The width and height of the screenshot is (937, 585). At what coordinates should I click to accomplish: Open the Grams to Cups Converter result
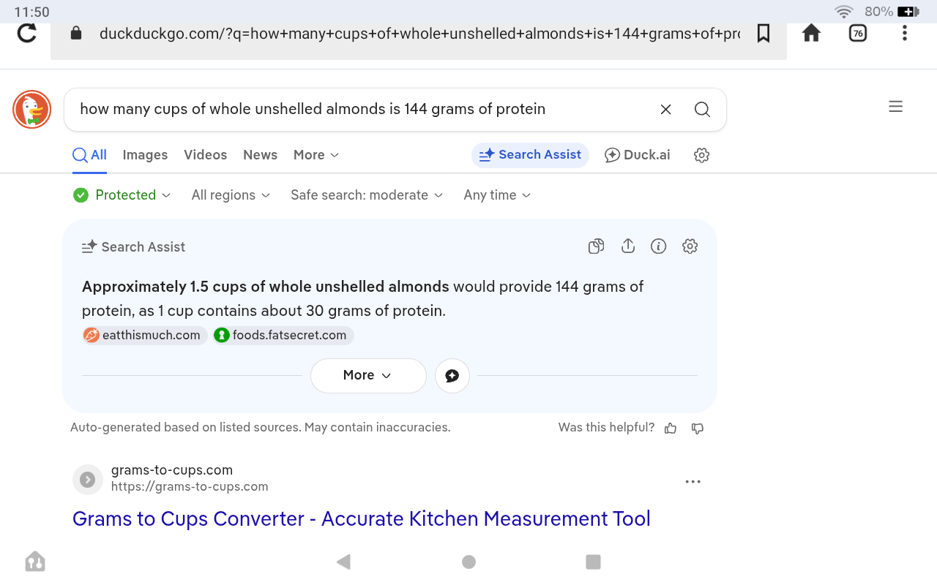(x=361, y=518)
